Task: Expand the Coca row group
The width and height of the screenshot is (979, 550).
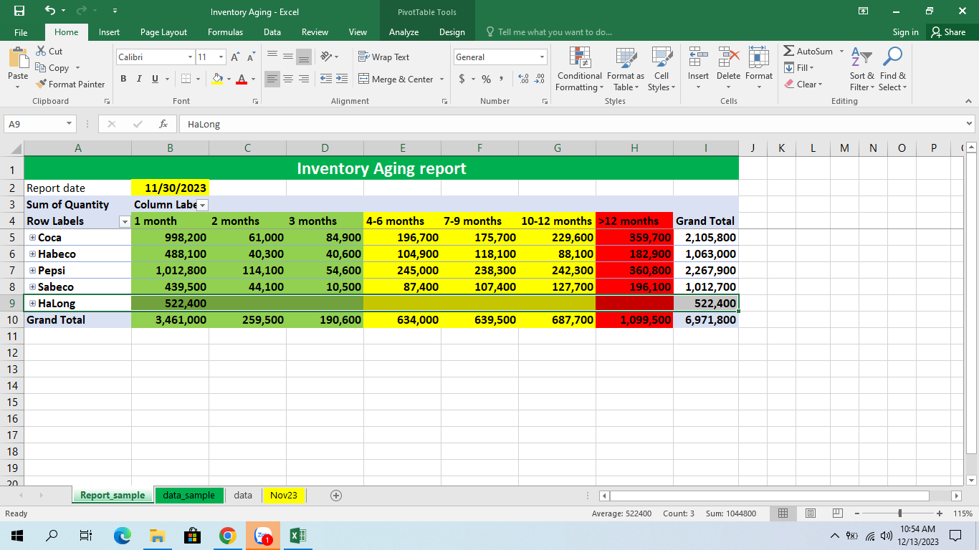Action: click(32, 238)
